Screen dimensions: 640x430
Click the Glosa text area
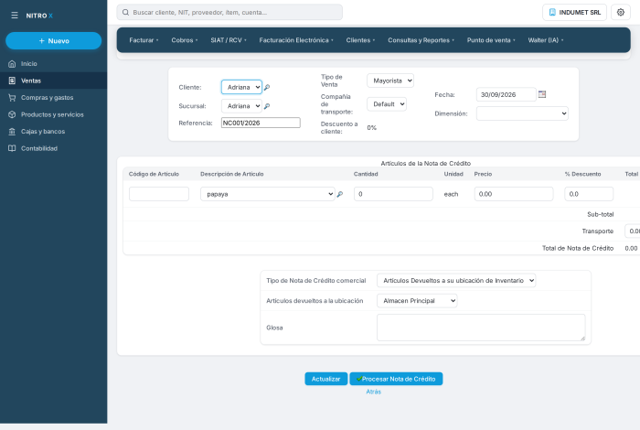[x=481, y=328]
